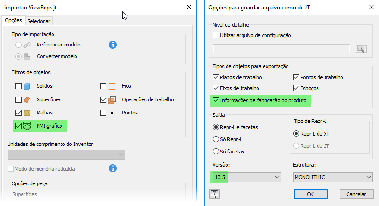Viewport: 379px width, 206px height.
Task: Enable the Sólidos checkbox
Action: [18, 86]
